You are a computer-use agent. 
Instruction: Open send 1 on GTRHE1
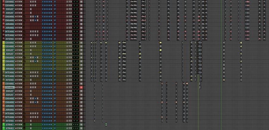click(x=43, y=125)
